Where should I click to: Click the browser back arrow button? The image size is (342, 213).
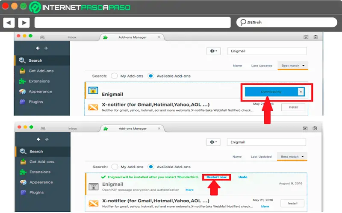coord(9,23)
